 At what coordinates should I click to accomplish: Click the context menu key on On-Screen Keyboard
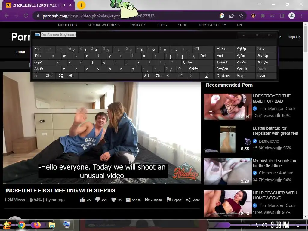click(206, 75)
